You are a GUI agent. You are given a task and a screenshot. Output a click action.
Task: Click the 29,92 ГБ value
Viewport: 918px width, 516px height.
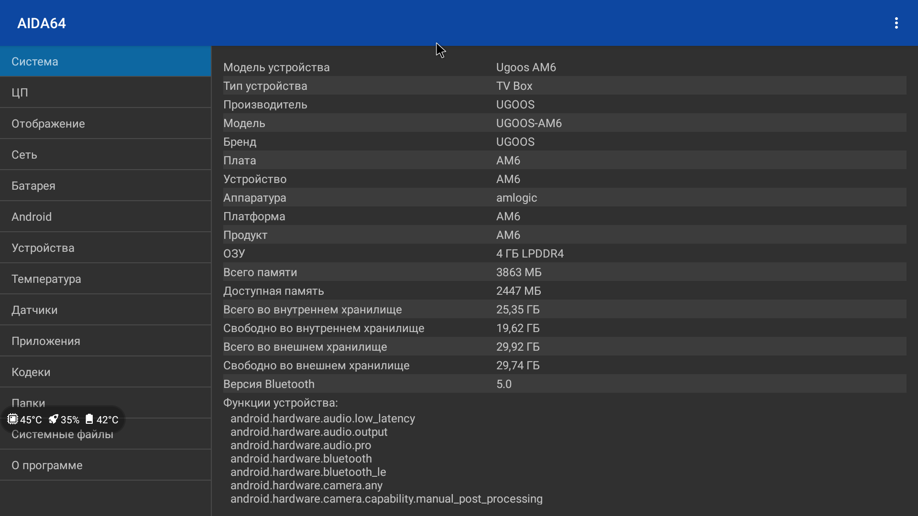pyautogui.click(x=518, y=347)
